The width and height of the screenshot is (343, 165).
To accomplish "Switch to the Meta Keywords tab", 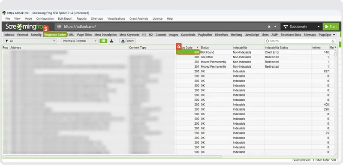I will click(x=129, y=35).
